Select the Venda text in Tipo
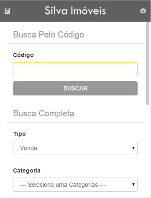The image size is (151, 198). [x=28, y=148]
